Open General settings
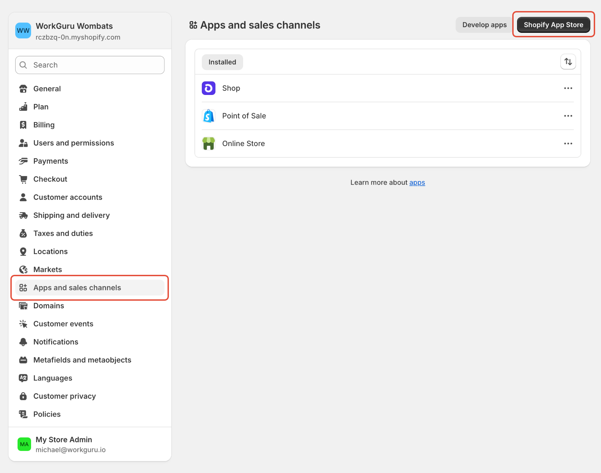The image size is (601, 473). click(90, 89)
